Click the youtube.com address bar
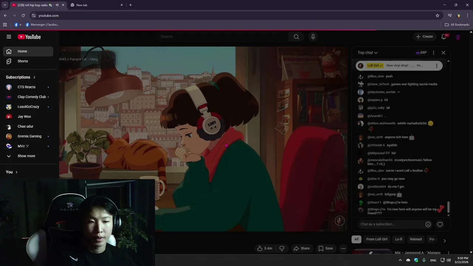This screenshot has height=266, width=473. (235, 16)
